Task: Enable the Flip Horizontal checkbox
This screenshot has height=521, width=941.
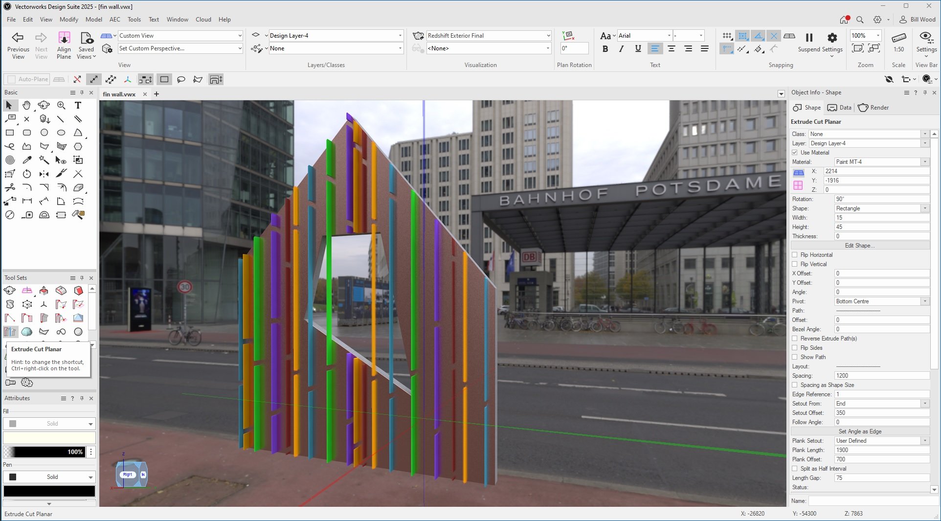Action: coord(795,255)
